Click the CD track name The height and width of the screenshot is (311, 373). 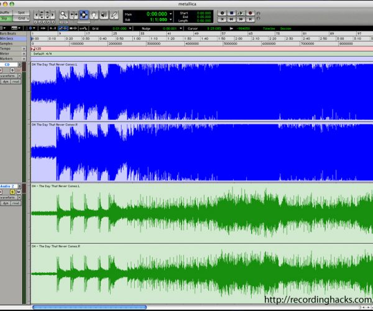(9, 65)
